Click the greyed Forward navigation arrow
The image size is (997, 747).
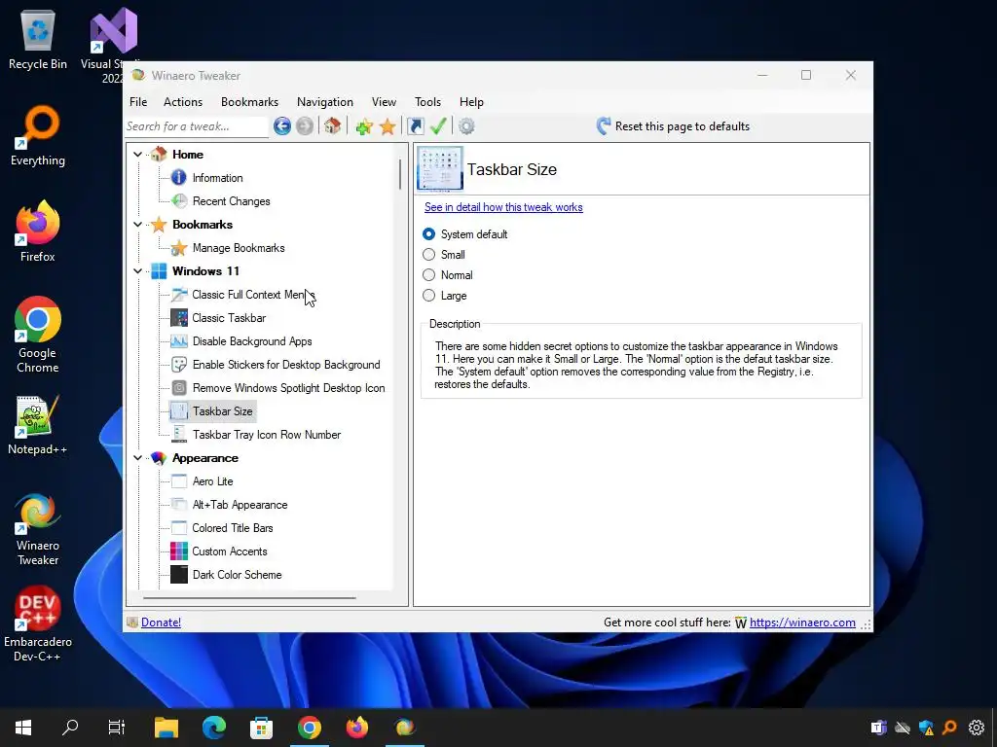[305, 126]
